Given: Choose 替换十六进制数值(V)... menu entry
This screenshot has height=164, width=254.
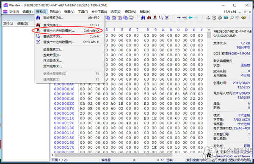Looking at the screenshot, I should (x=69, y=42).
